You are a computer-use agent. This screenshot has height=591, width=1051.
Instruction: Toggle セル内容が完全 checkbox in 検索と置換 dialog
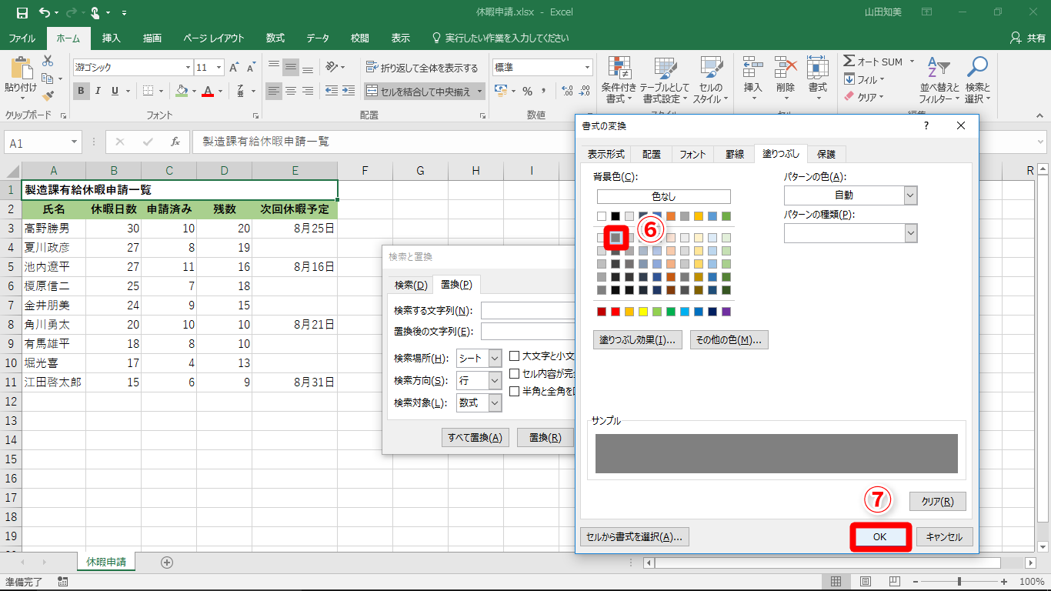coord(515,374)
